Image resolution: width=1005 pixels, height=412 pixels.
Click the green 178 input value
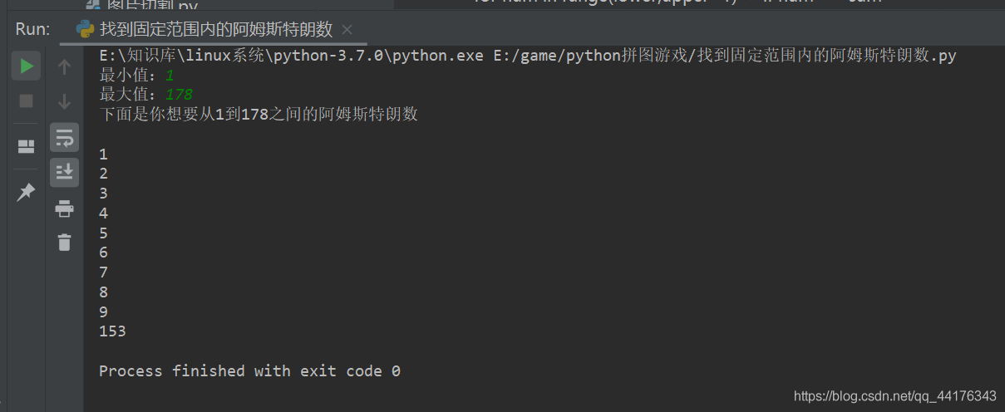pyautogui.click(x=179, y=94)
